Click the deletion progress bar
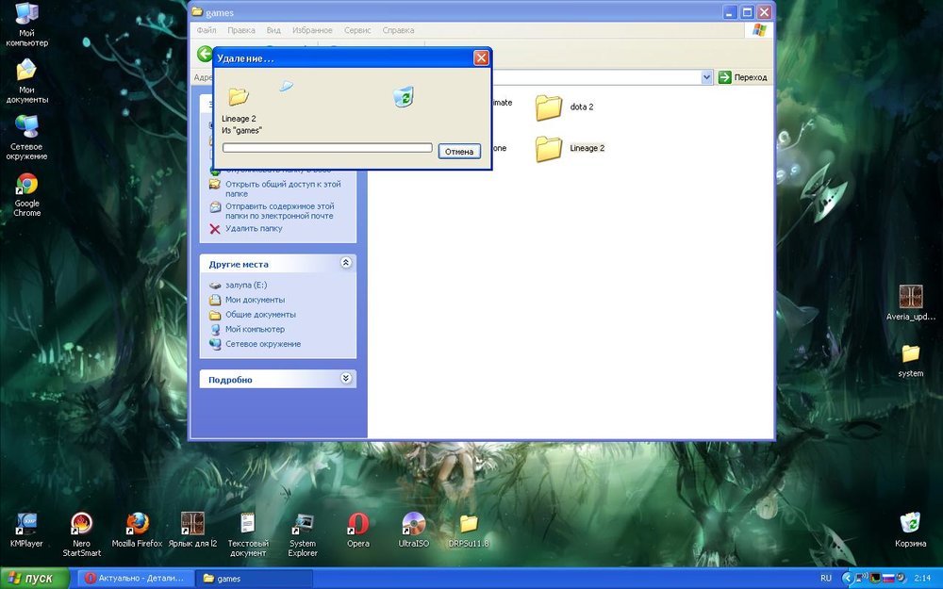The width and height of the screenshot is (943, 589). pyautogui.click(x=326, y=148)
